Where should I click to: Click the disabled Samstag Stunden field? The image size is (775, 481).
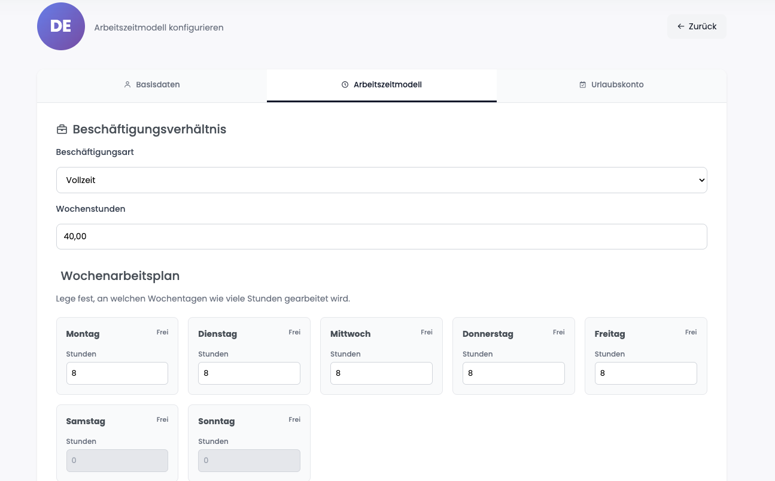117,461
